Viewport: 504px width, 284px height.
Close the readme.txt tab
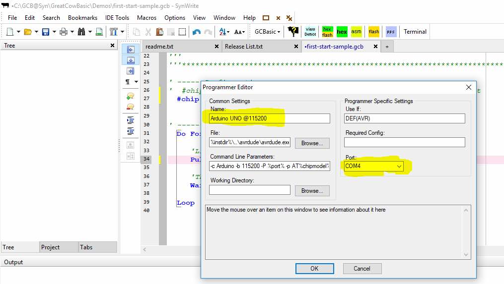[x=216, y=47]
